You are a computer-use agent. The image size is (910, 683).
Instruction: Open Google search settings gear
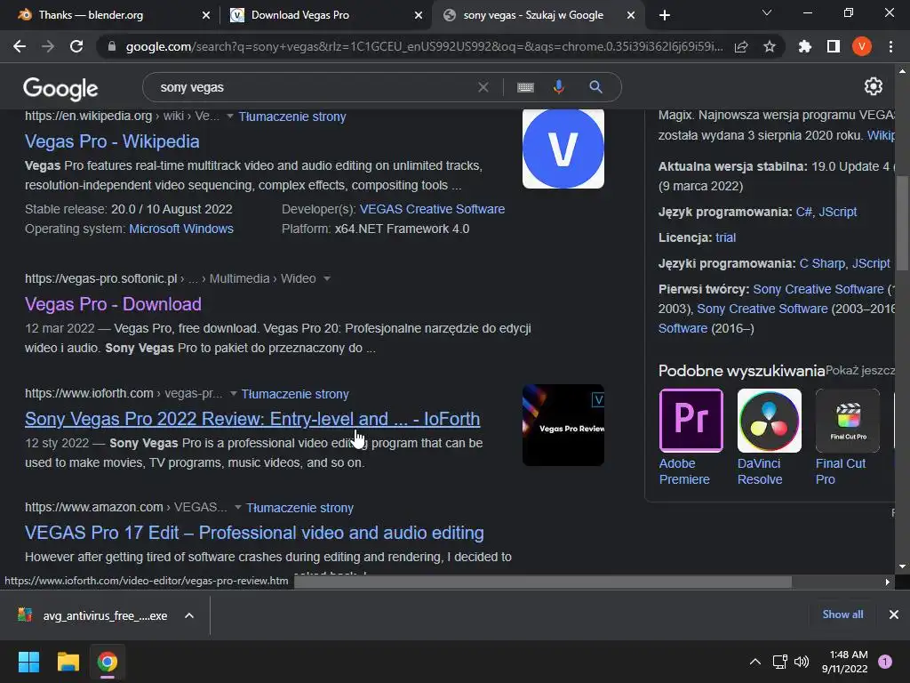[x=874, y=86]
